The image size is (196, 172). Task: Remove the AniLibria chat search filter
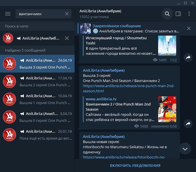coord(67,38)
